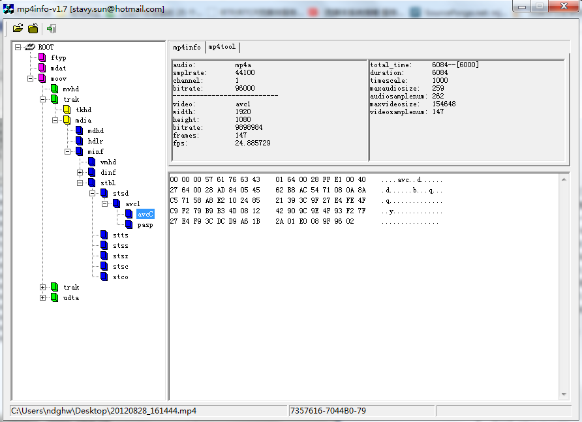Screen dimensions: 582x422
Task: Select the stsz tree item
Action: click(121, 256)
